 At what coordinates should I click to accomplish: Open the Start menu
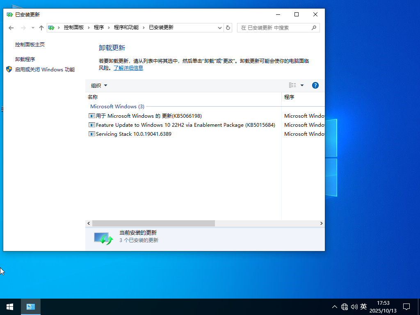pyautogui.click(x=9, y=306)
